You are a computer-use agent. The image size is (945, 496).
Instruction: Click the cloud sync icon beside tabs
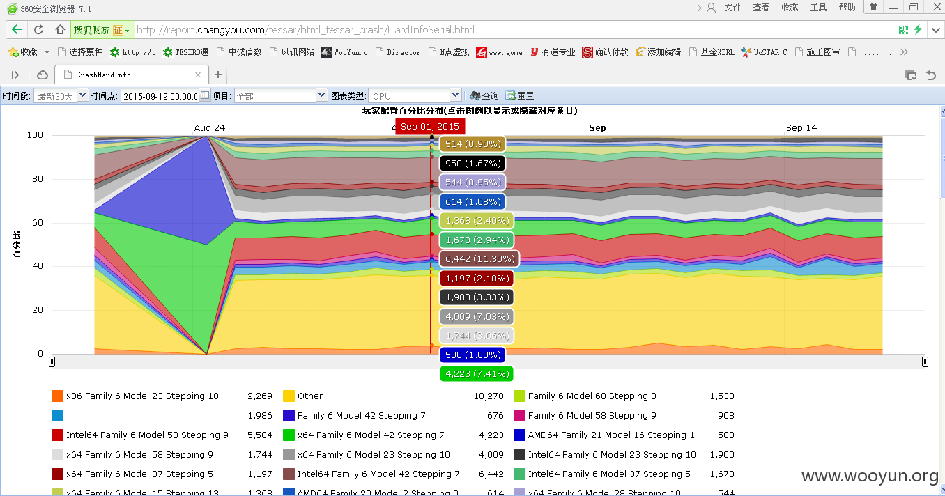click(43, 75)
